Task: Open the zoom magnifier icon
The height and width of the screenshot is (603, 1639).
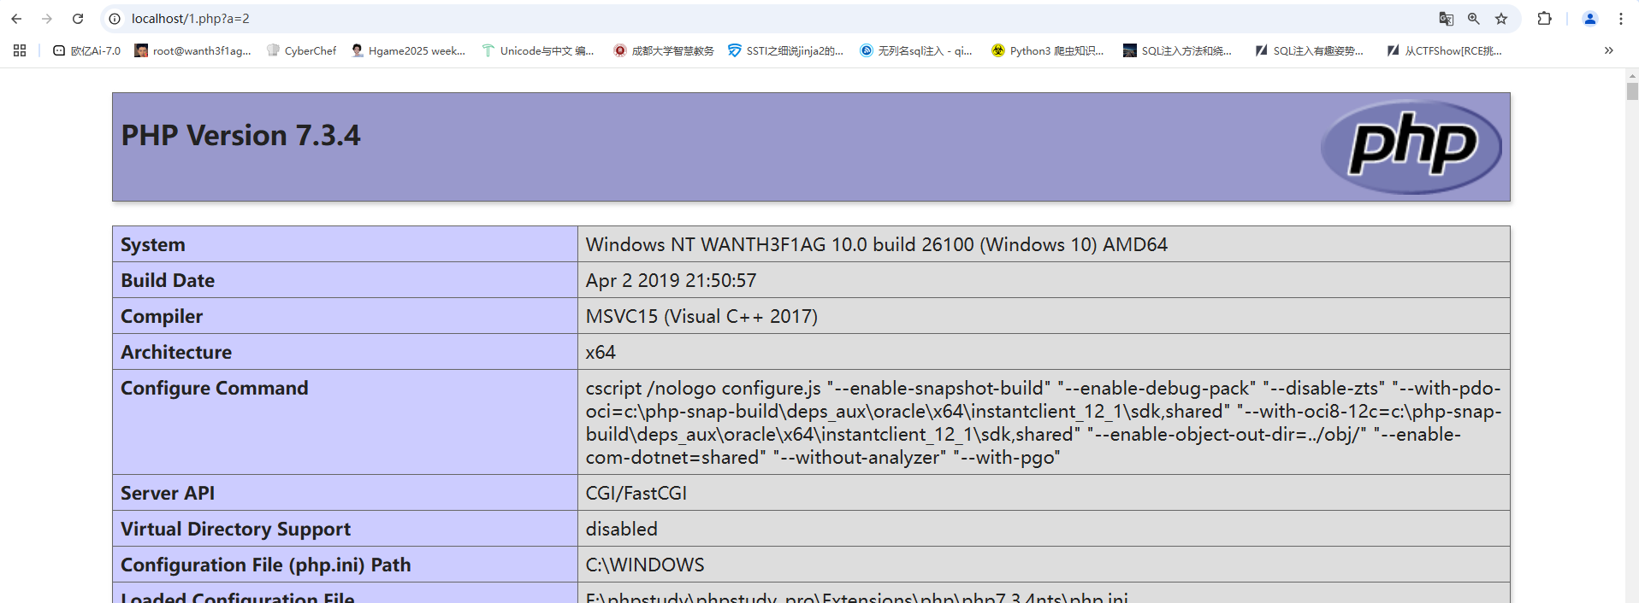Action: [1474, 19]
